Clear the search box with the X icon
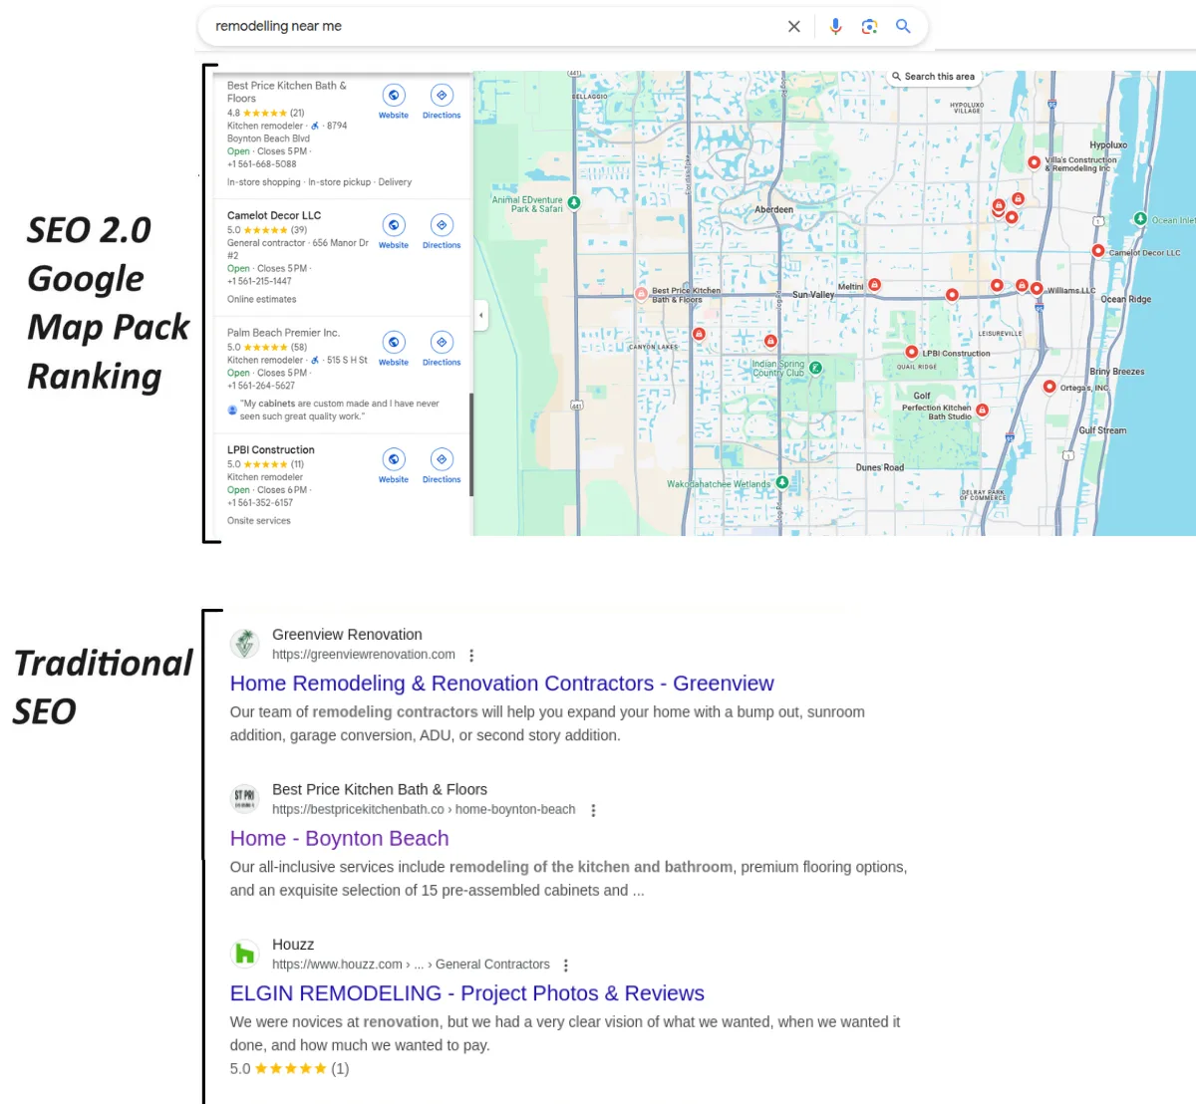This screenshot has width=1196, height=1104. 794,27
